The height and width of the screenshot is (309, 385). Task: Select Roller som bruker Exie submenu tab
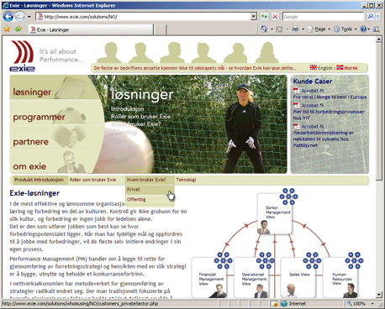[x=92, y=180]
